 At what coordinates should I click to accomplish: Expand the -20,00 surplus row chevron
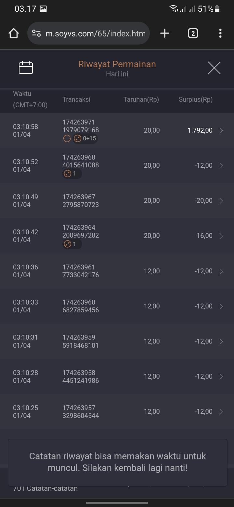[221, 201]
